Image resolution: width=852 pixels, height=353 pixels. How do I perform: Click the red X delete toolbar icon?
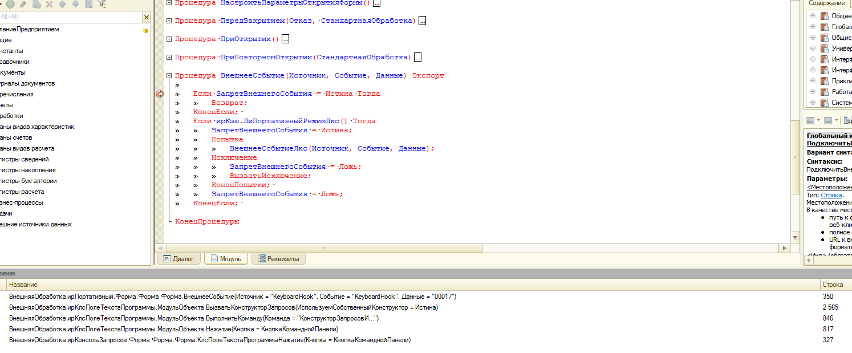pyautogui.click(x=49, y=4)
